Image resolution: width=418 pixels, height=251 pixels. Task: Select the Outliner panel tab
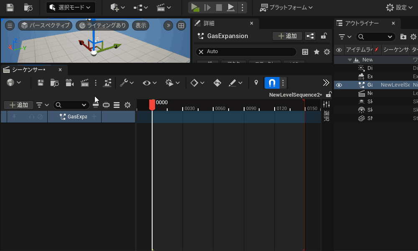(362, 23)
